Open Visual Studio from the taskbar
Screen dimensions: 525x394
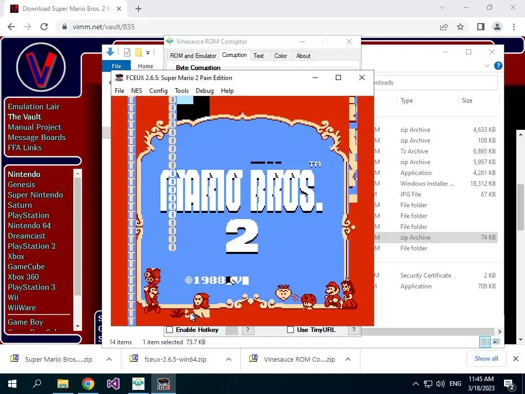click(113, 384)
